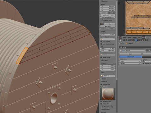Open the image browse icon beside WOOD name
The width and height of the screenshot is (151, 113).
coord(143,37)
